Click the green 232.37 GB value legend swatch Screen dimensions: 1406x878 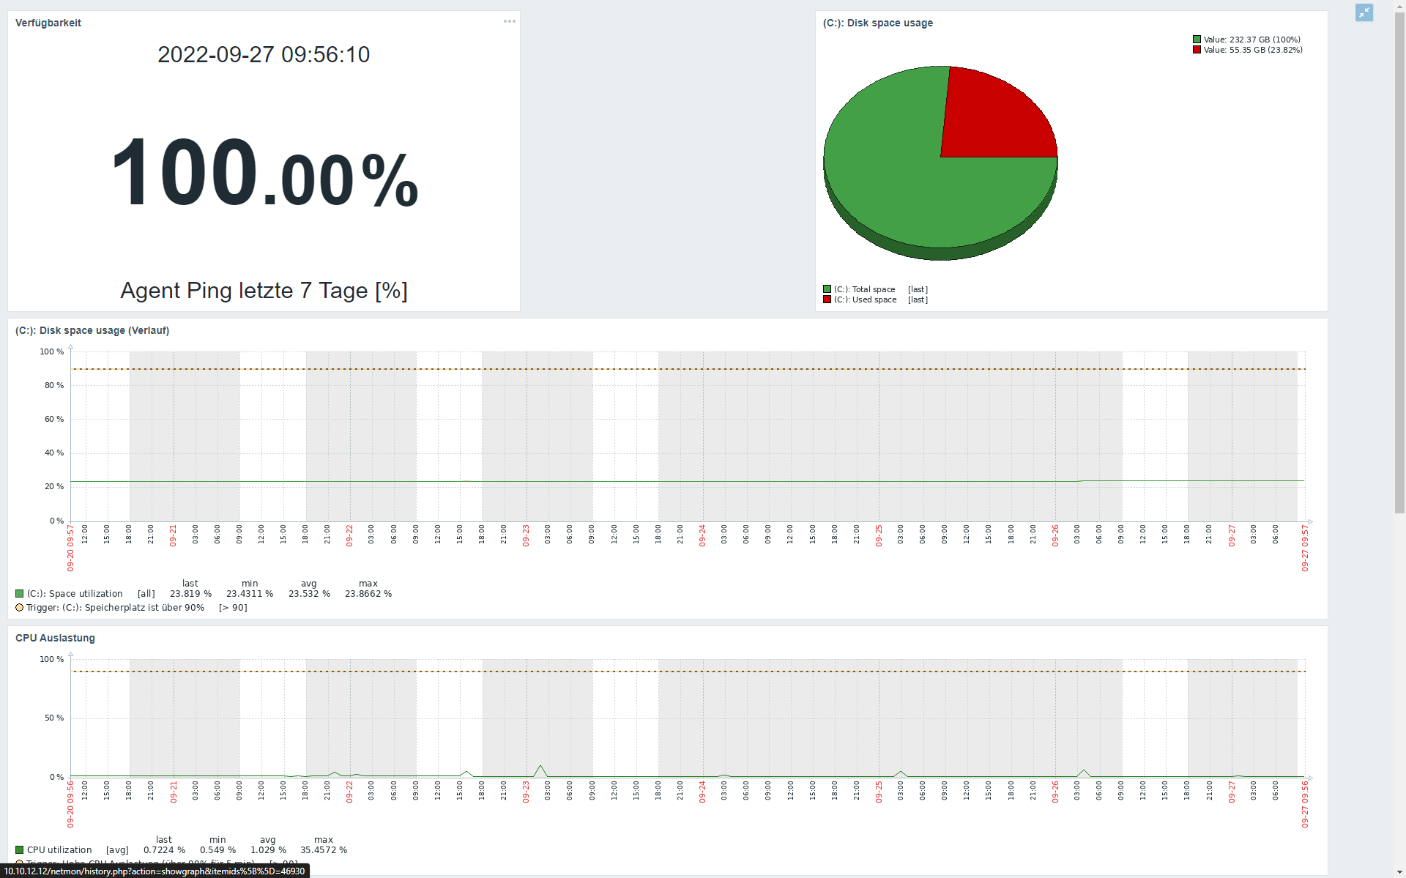1197,40
